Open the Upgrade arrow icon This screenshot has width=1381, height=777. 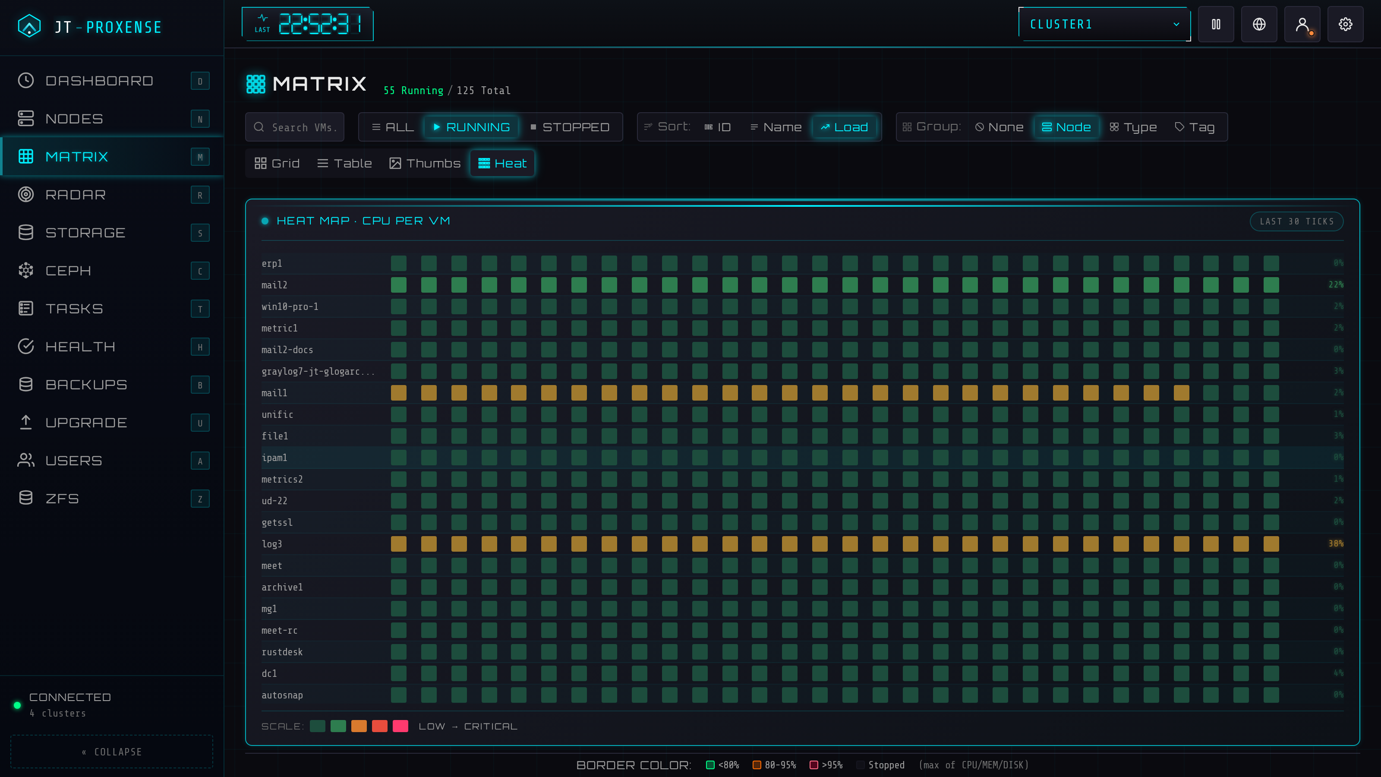tap(26, 423)
